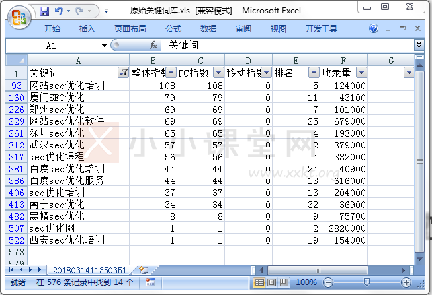Select row header 507
432x295 pixels.
point(17,228)
